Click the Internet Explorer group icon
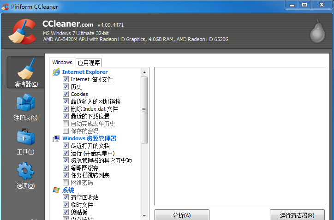 [56, 72]
